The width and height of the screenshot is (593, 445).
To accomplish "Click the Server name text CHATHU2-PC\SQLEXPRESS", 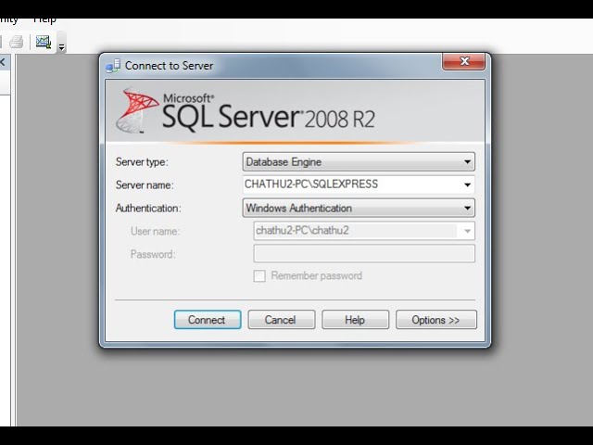I will (x=311, y=184).
